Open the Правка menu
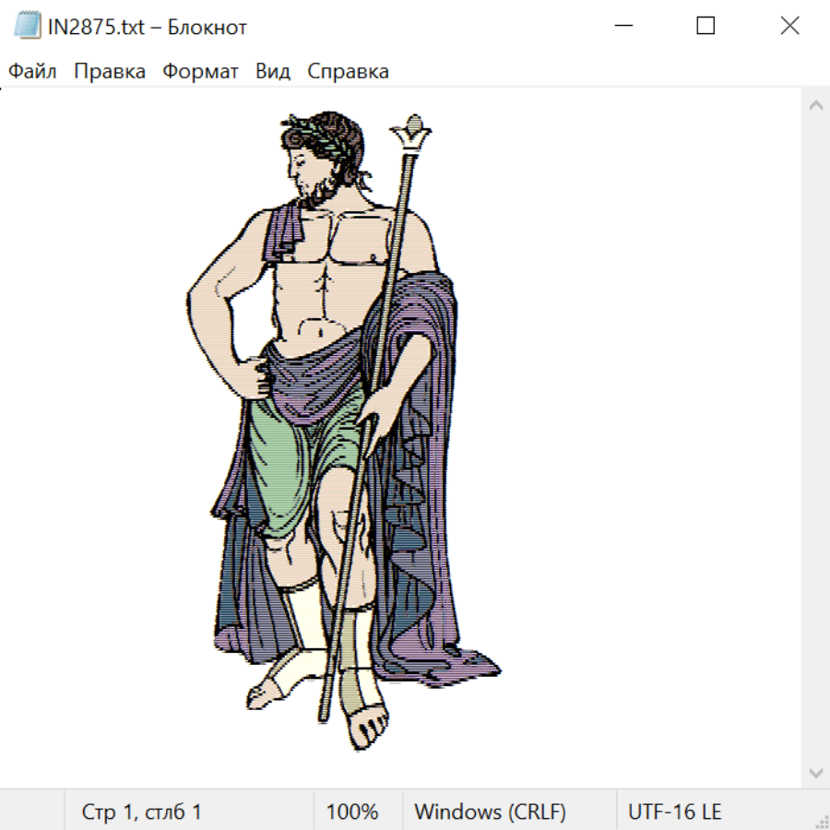Viewport: 830px width, 830px height. click(110, 71)
